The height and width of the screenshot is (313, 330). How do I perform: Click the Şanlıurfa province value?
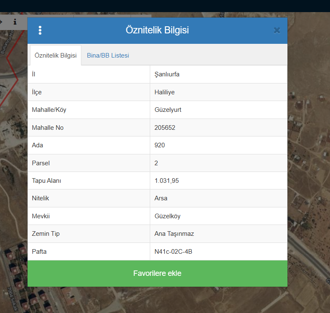click(x=167, y=74)
